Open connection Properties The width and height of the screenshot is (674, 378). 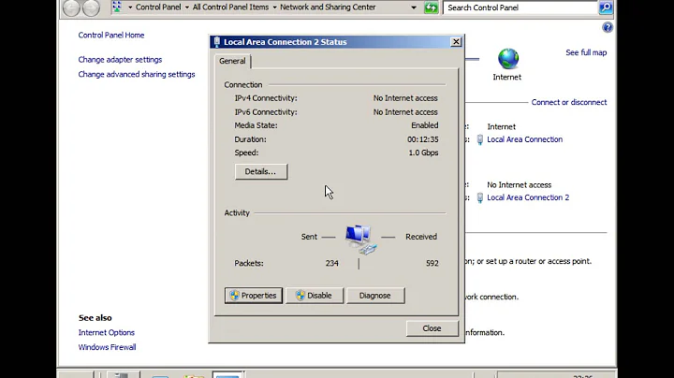tap(253, 296)
